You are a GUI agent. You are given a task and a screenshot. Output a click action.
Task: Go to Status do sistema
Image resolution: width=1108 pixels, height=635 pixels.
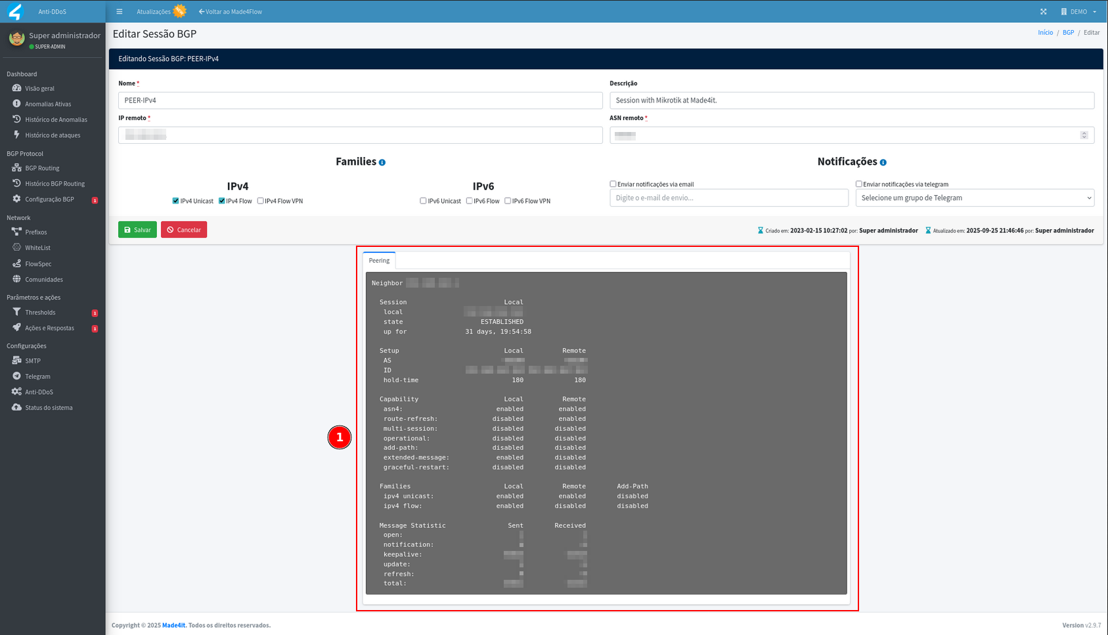(49, 408)
